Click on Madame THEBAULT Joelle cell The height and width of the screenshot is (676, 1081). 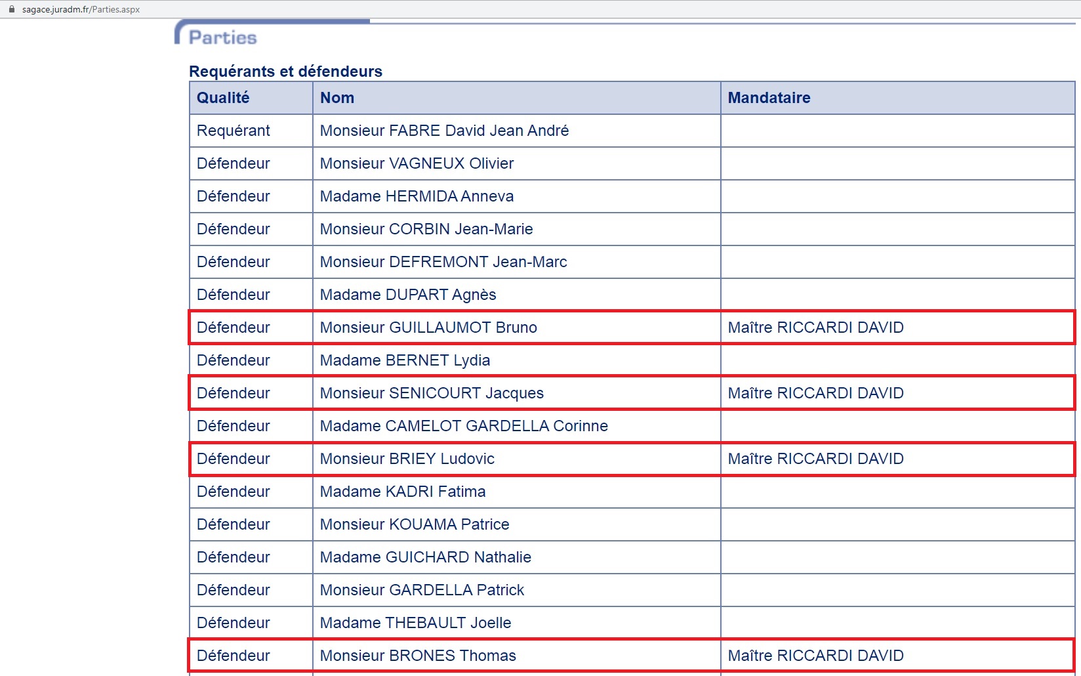click(415, 623)
